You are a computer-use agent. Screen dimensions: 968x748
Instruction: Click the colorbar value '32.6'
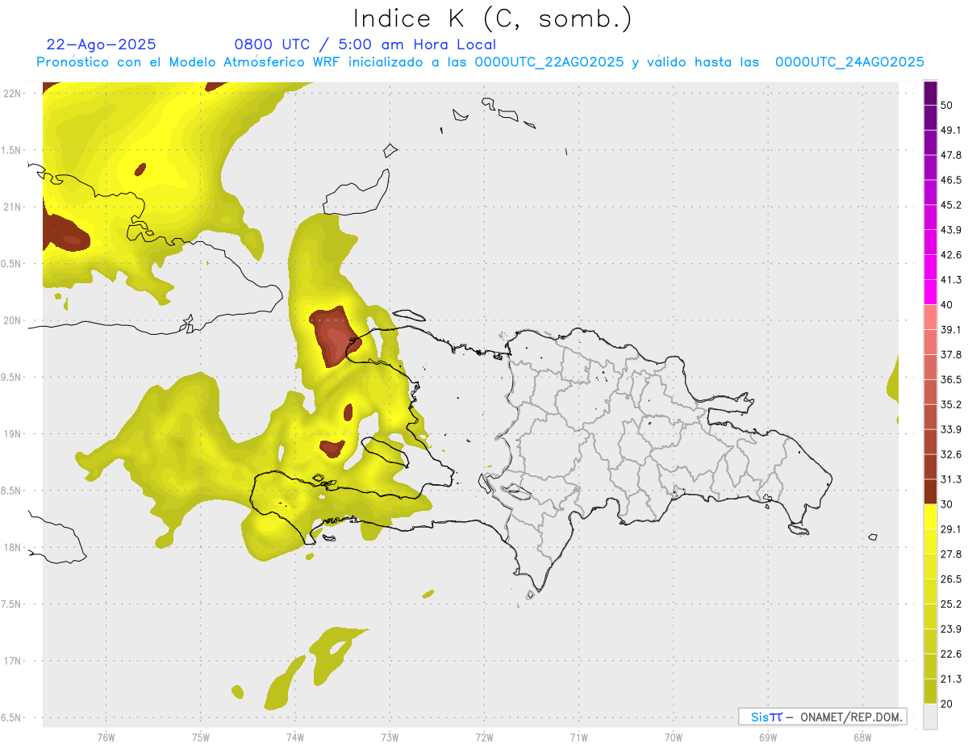pos(951,454)
